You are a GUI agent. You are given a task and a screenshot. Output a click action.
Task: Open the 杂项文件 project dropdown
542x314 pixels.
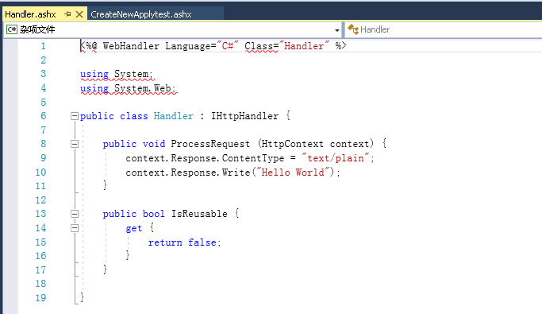pos(337,30)
